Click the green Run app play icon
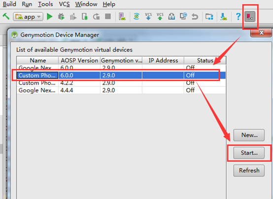 click(50, 17)
